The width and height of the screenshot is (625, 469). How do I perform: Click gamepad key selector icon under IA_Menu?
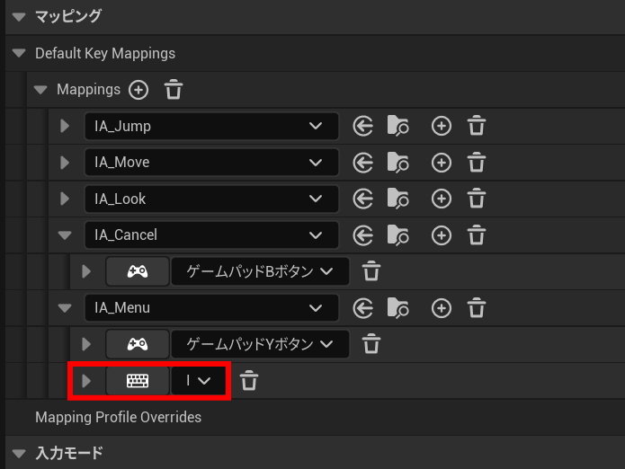coord(137,344)
